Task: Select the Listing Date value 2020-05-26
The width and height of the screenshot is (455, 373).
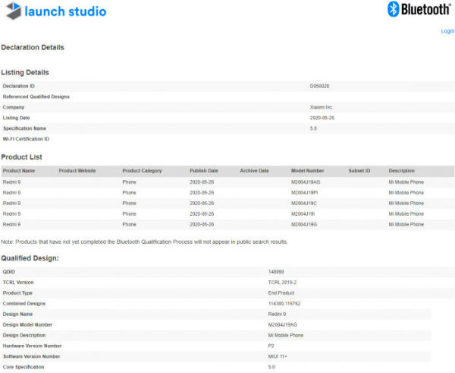Action: point(322,118)
